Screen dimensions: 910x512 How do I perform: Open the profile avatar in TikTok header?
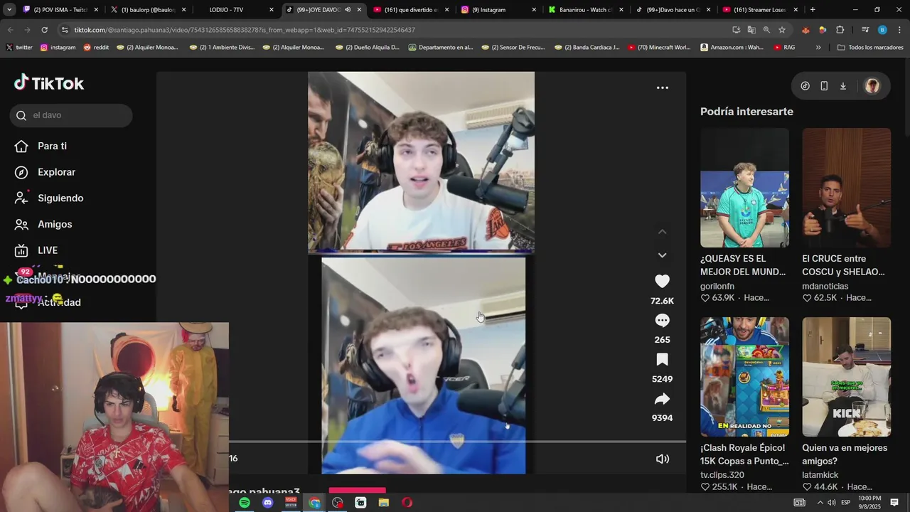click(x=872, y=86)
